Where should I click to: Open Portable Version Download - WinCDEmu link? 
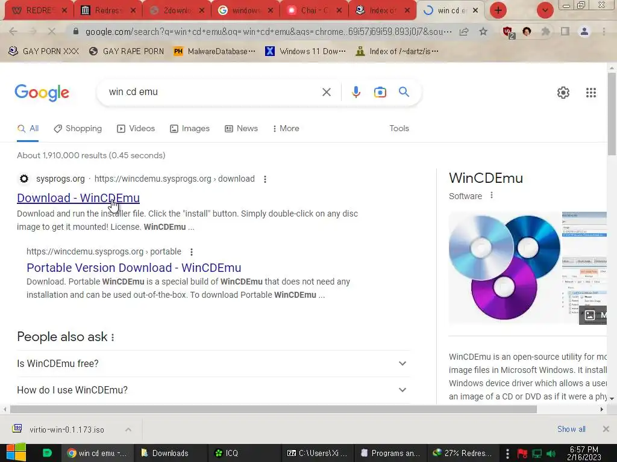pyautogui.click(x=134, y=268)
